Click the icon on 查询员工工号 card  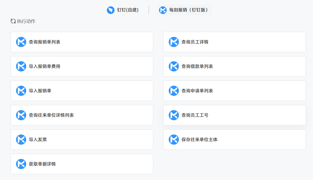click(174, 115)
